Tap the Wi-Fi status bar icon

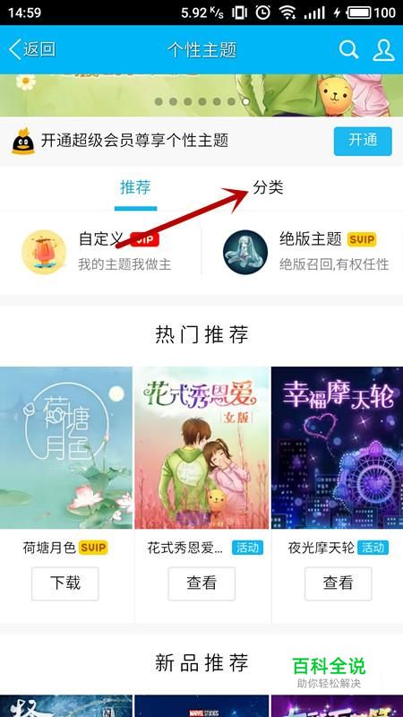[x=287, y=13]
